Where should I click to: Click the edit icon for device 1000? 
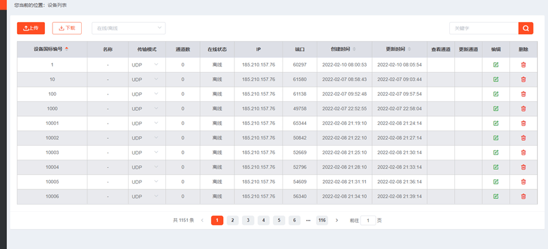495,109
